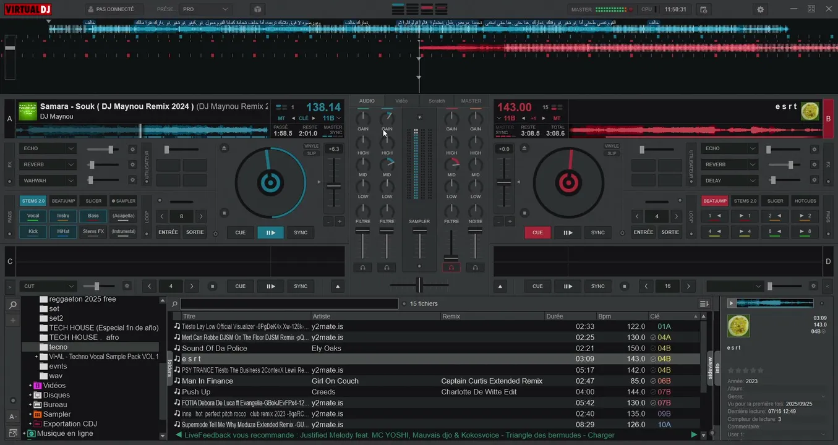Viewport: 838px width, 445px height.
Task: Switch to the Scratch mixer tab
Action: pyautogui.click(x=437, y=101)
